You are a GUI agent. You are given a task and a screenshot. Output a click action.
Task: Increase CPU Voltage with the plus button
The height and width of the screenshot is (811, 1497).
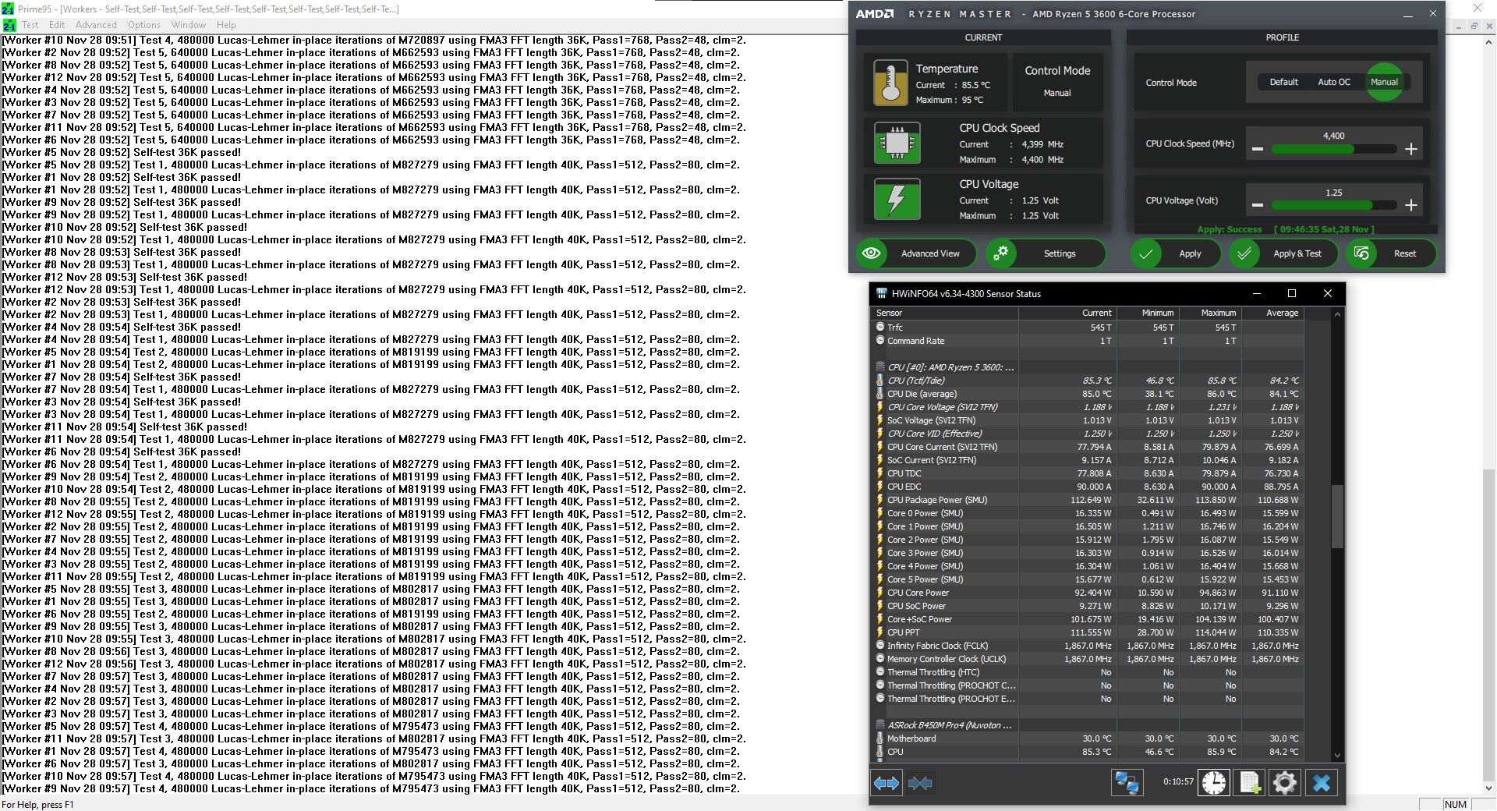tap(1410, 205)
